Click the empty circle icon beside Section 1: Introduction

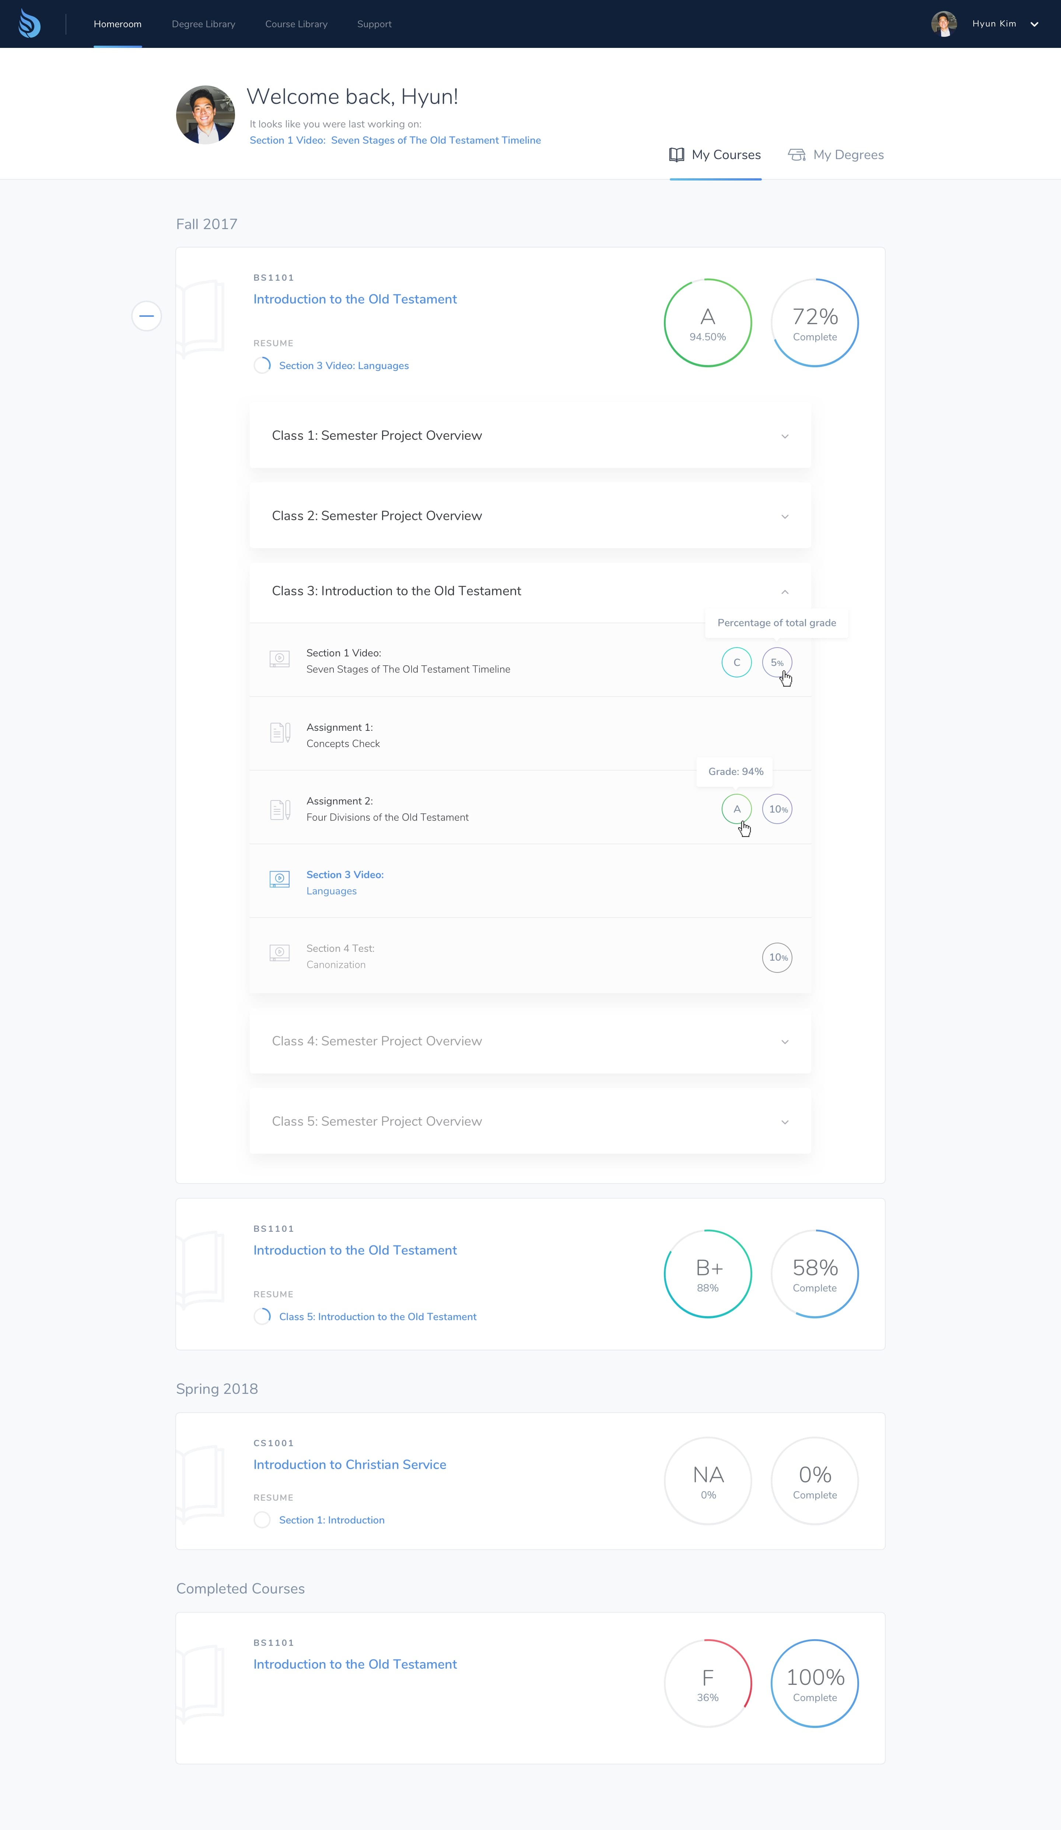pos(262,1520)
